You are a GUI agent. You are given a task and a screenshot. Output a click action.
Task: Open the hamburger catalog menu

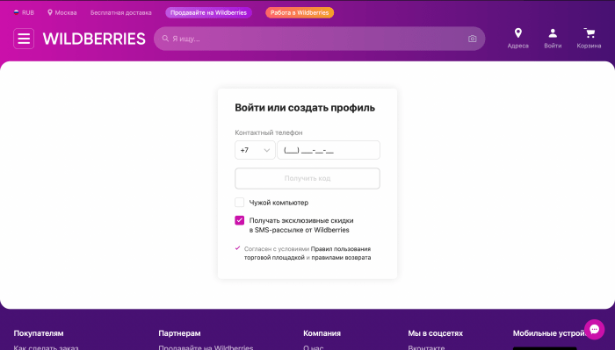tap(24, 39)
